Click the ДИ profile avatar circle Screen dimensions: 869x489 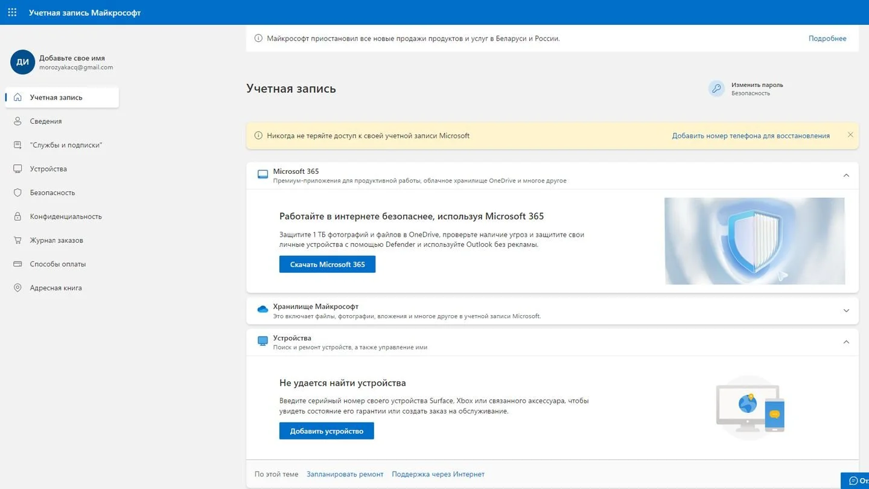click(22, 62)
